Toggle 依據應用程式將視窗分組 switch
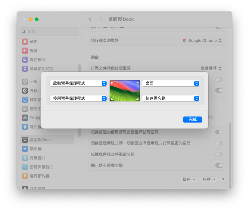249x211 pixels. click(219, 154)
